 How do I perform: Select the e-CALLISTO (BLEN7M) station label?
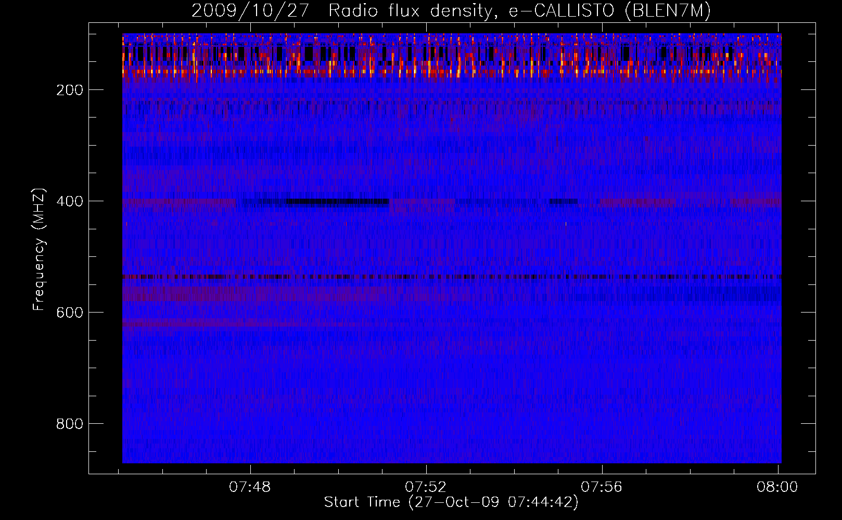pos(609,11)
